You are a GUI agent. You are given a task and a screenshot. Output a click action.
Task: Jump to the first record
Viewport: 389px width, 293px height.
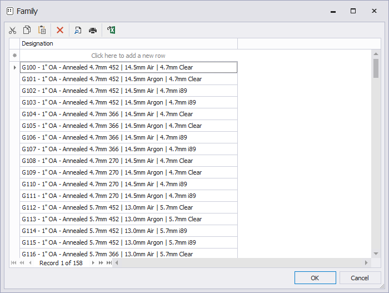pyautogui.click(x=13, y=263)
